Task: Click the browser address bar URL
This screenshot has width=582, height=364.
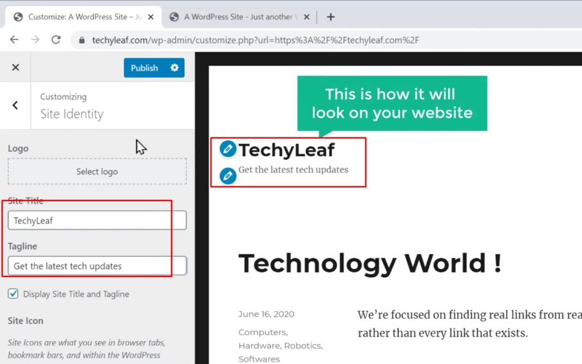Action: [x=256, y=40]
